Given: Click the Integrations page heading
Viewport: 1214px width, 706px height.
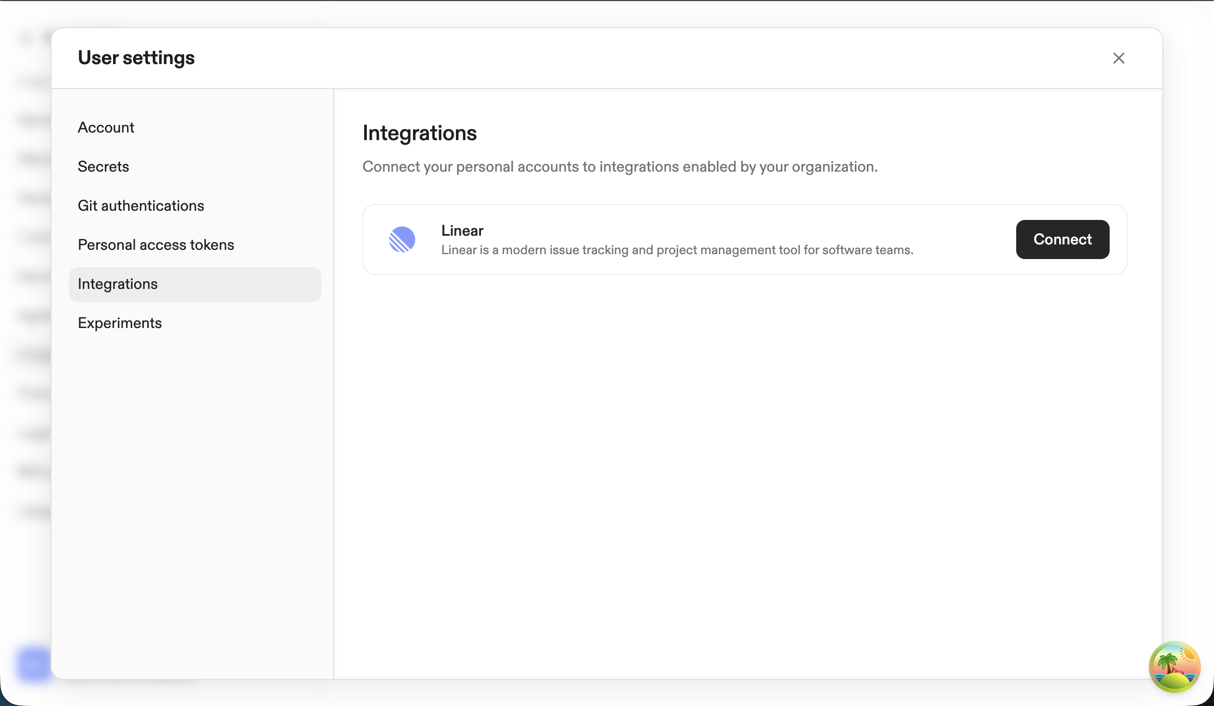Looking at the screenshot, I should pos(420,133).
